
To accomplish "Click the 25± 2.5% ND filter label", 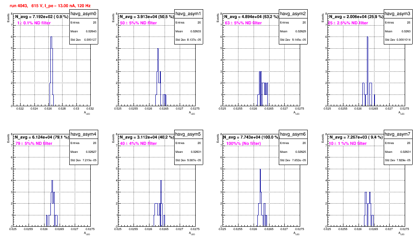I will pyautogui.click(x=348, y=23).
